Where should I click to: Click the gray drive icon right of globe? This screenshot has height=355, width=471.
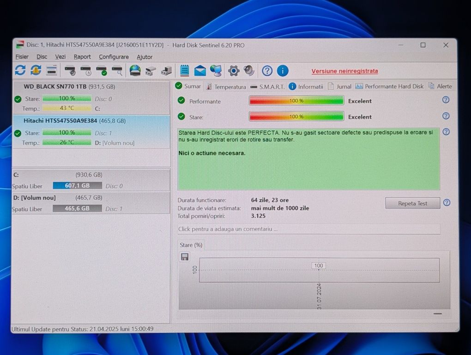[x=151, y=71]
